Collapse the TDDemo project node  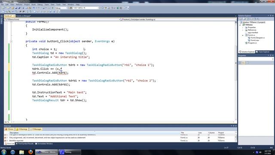point(240,25)
